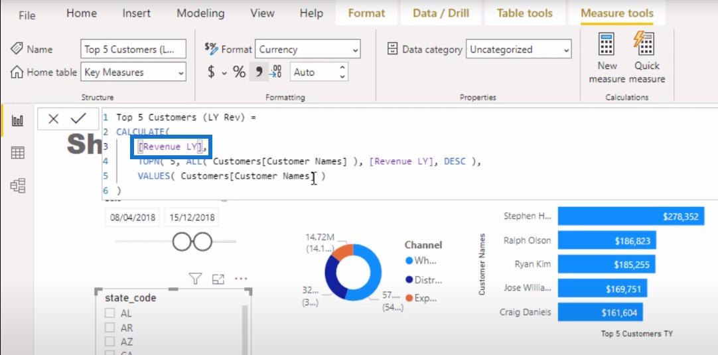Cancel formula edit with X
Viewport: 718px width, 355px height.
[x=53, y=119]
